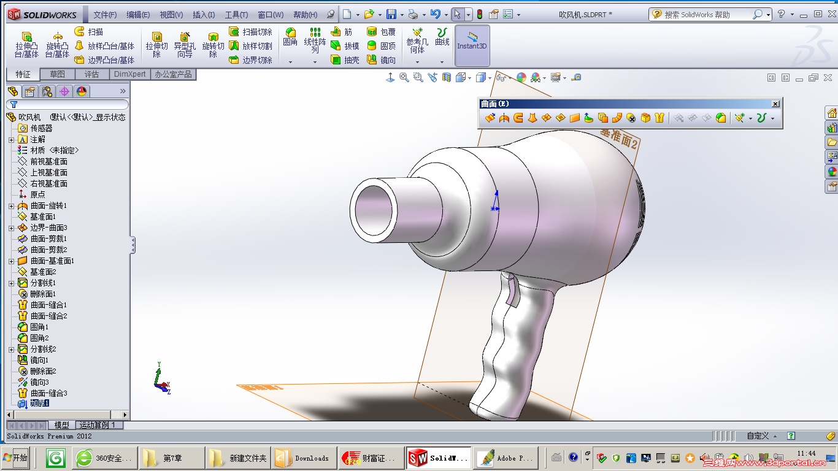This screenshot has width=838, height=471.
Task: Open the 文件(F) menu
Action: click(105, 15)
